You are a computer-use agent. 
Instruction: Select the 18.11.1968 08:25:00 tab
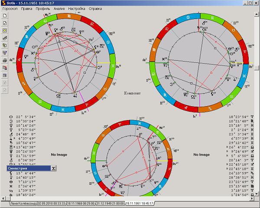tap(81, 203)
